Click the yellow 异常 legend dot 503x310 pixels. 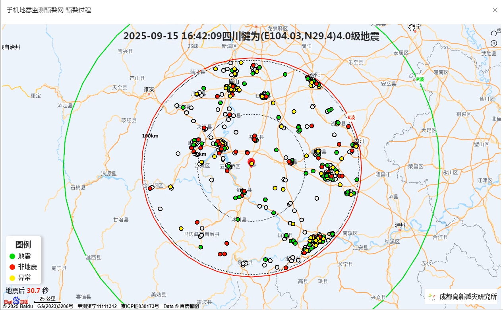pyautogui.click(x=12, y=278)
